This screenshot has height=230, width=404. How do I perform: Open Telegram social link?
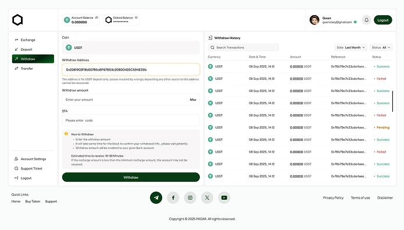click(156, 198)
